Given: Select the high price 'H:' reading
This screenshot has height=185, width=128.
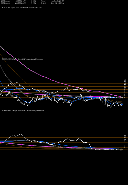Looking at the screenshot, I should [x=44, y=1].
